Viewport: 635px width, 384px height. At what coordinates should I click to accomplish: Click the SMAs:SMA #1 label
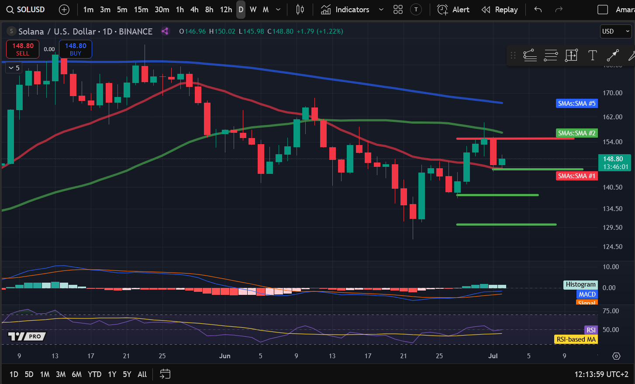[x=576, y=176]
